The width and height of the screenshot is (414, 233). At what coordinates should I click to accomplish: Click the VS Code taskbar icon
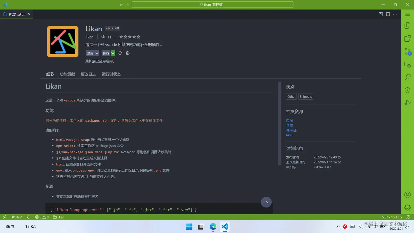(x=225, y=227)
